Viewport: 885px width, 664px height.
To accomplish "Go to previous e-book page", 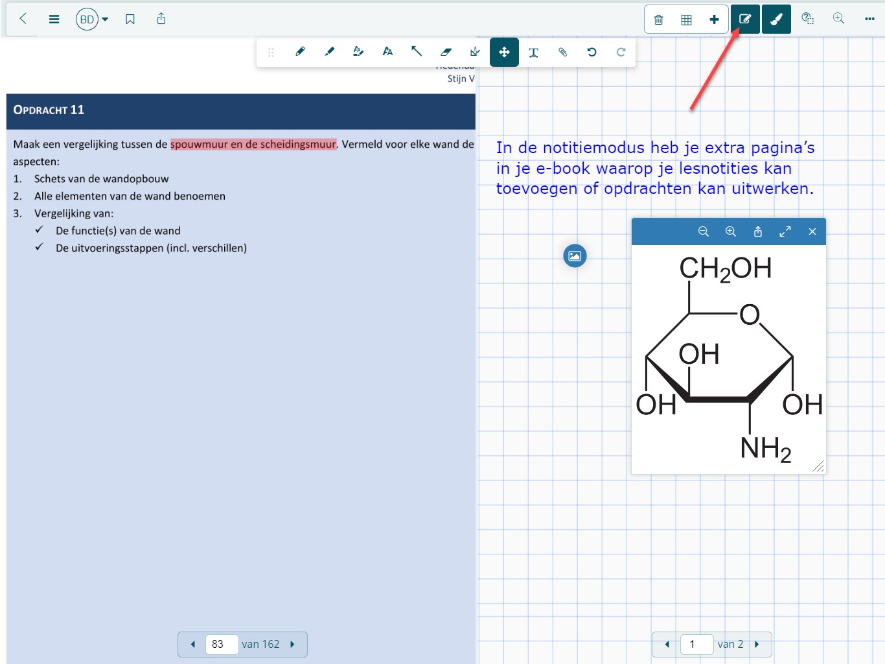I will (192, 645).
